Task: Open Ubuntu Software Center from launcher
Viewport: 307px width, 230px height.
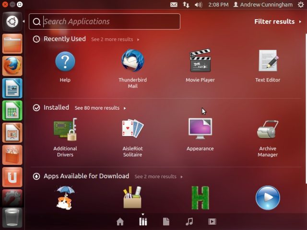Action: pyautogui.click(x=12, y=155)
